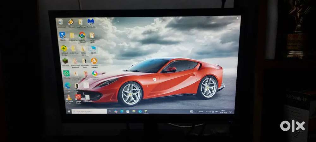
Task: Open VLC media player shortcut
Action: [x=69, y=98]
